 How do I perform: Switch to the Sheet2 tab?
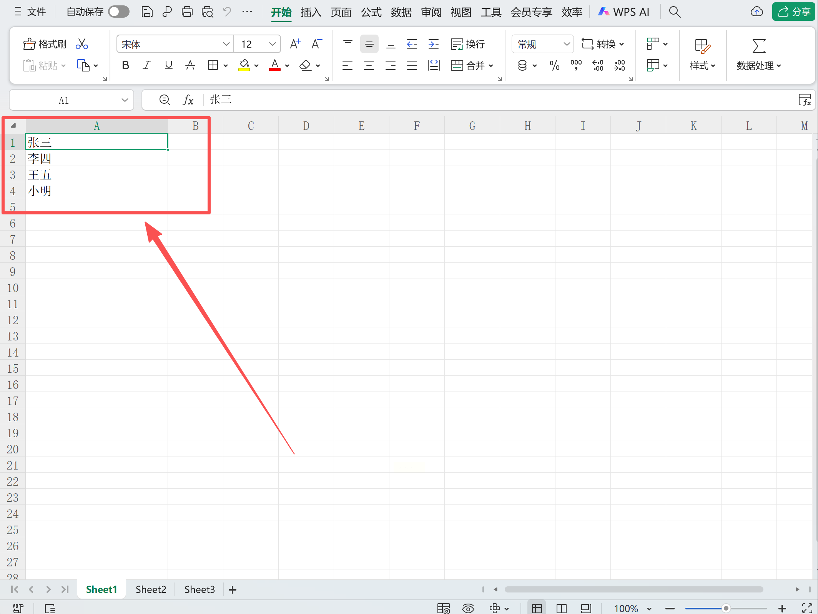(151, 589)
